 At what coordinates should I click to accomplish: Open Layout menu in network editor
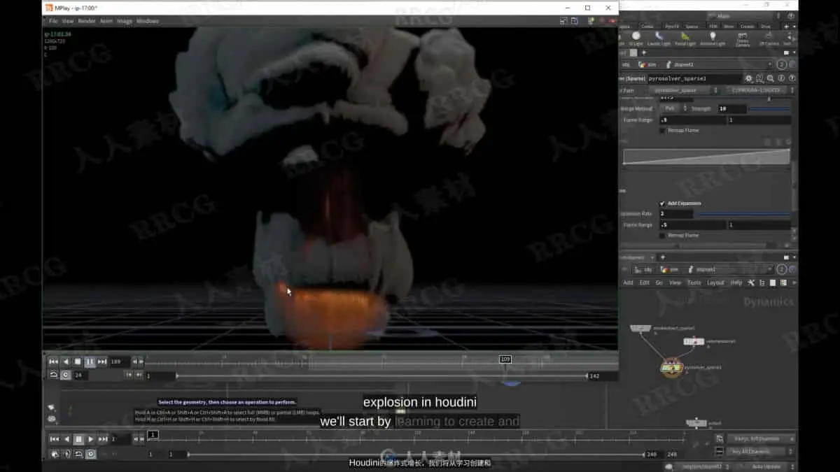pos(715,283)
